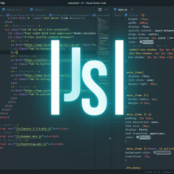Open the style.css breadcrumb in right editor
This screenshot has width=174, height=174.
point(132,15)
